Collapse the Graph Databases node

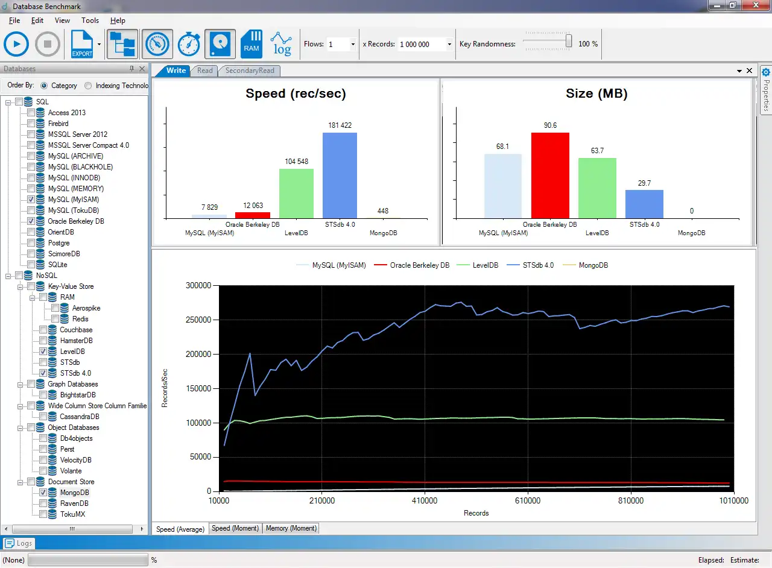pos(21,384)
